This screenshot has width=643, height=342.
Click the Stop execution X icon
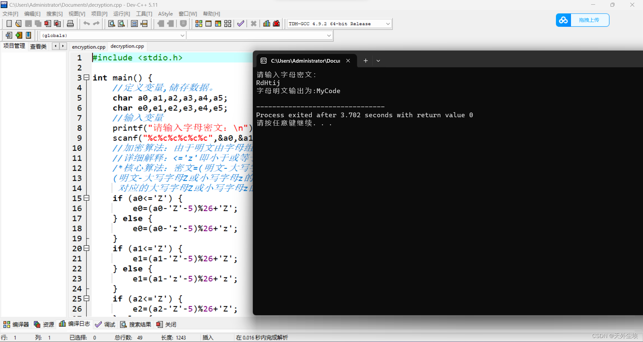pyautogui.click(x=254, y=23)
